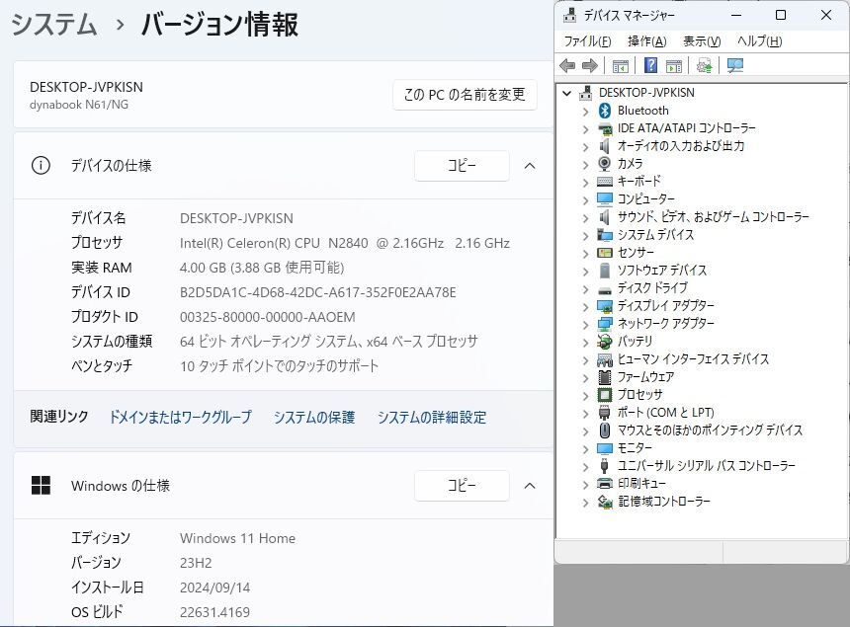Maximize the Device Manager window
Screen dimensions: 850x627
(x=781, y=15)
